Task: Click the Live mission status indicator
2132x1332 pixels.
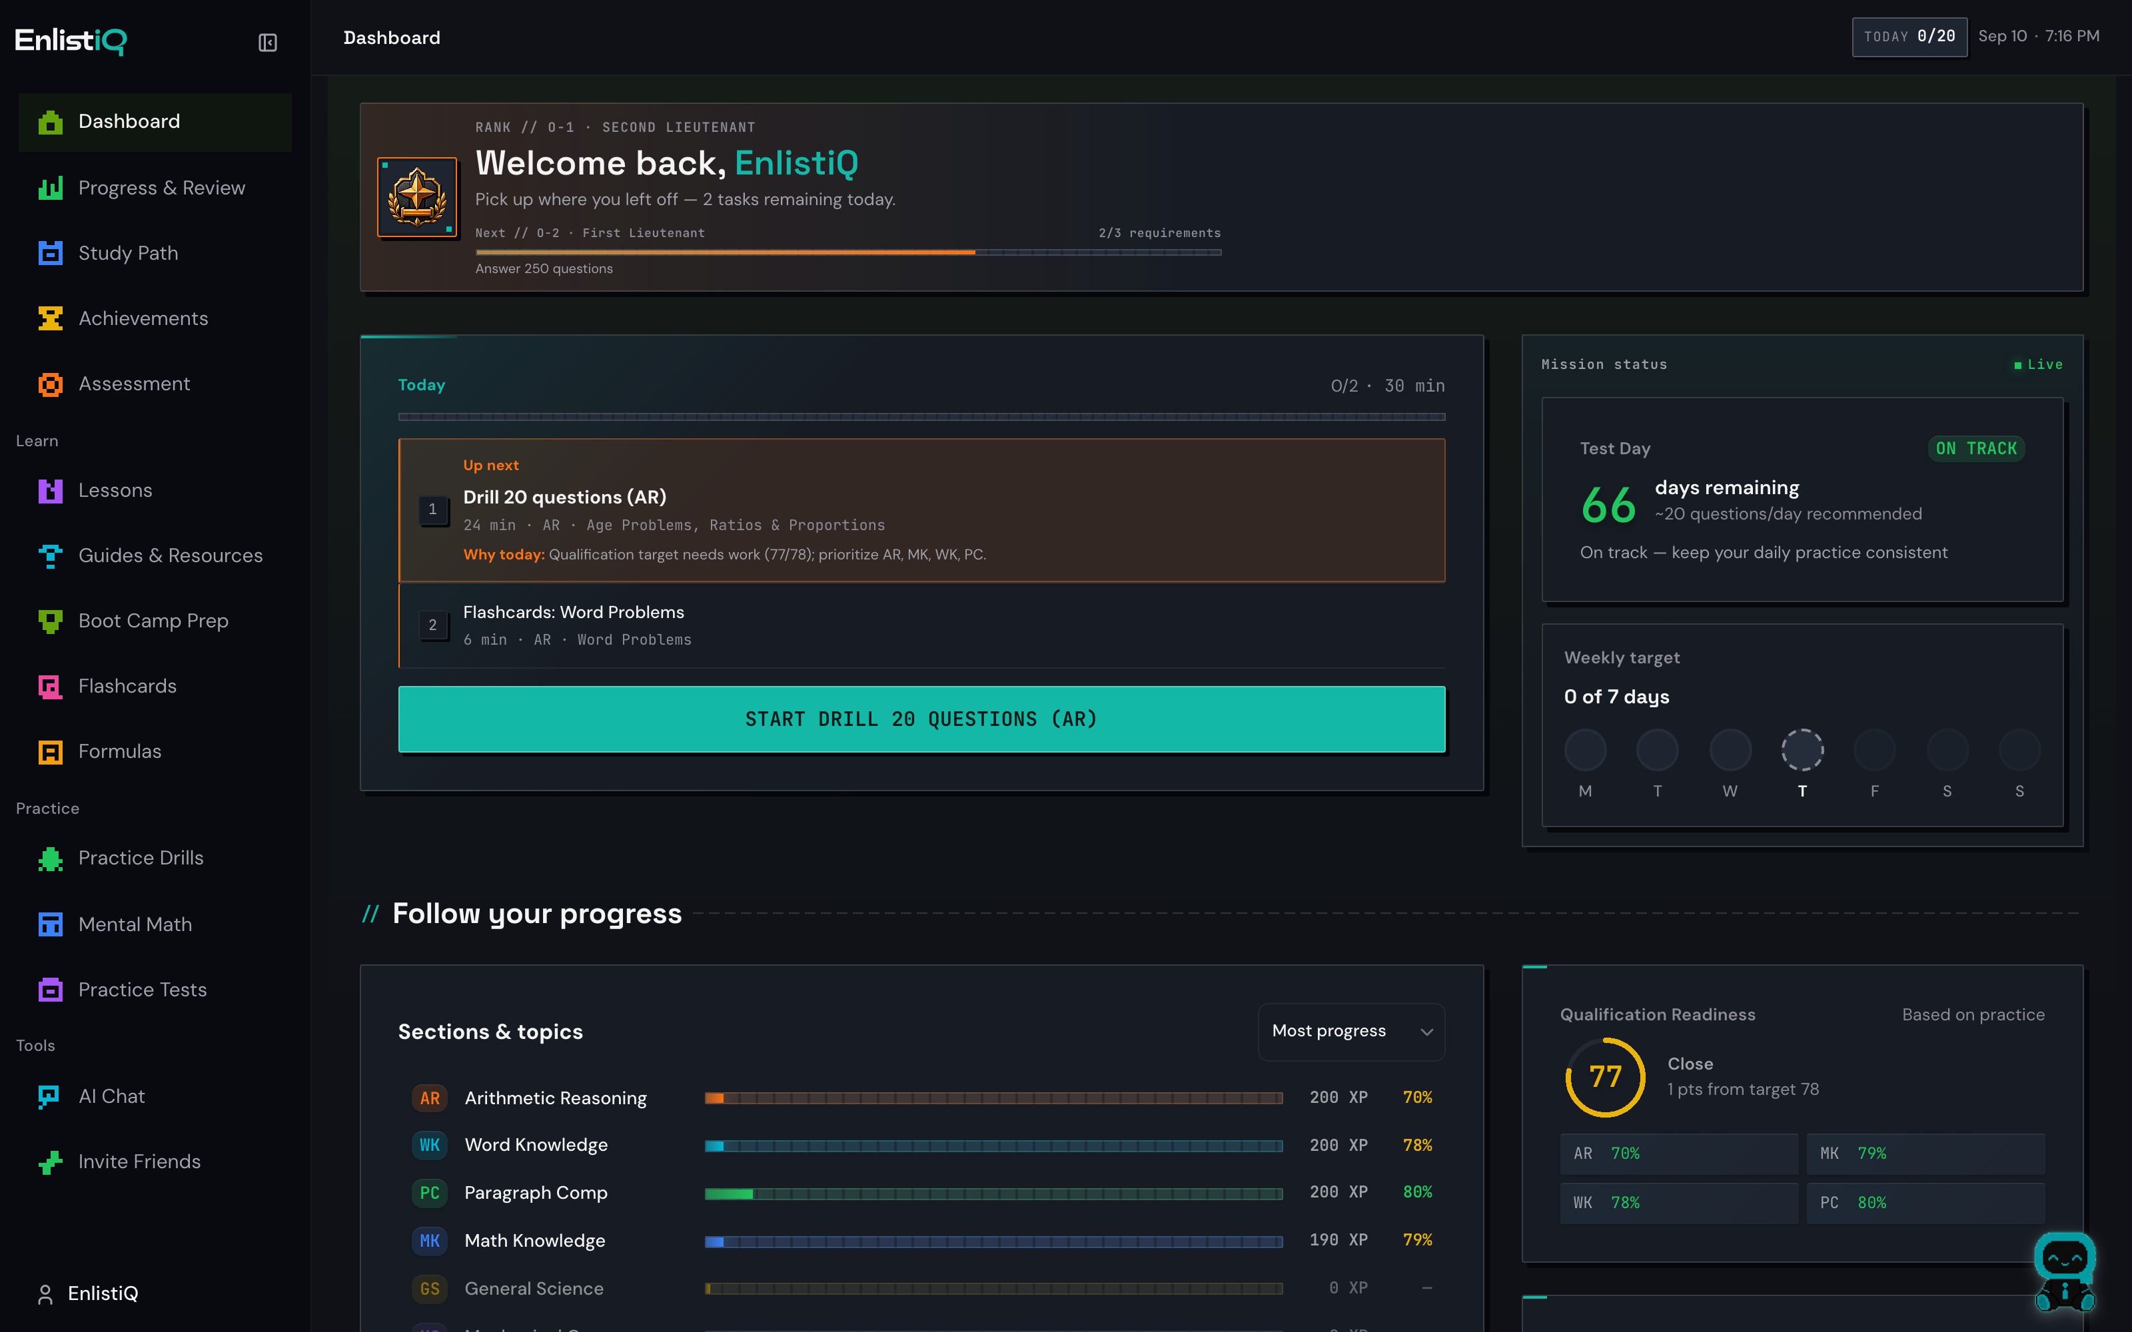Action: point(2038,365)
